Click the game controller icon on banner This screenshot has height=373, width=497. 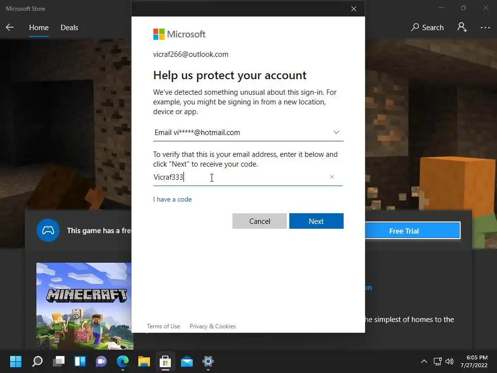point(48,230)
